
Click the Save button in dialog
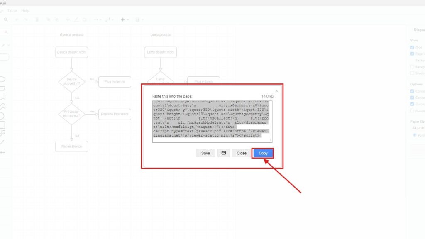[205, 153]
